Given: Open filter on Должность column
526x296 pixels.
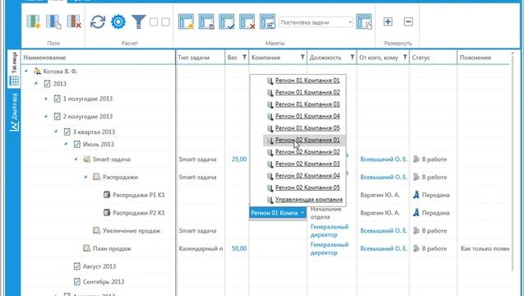Looking at the screenshot, I should tap(352, 58).
